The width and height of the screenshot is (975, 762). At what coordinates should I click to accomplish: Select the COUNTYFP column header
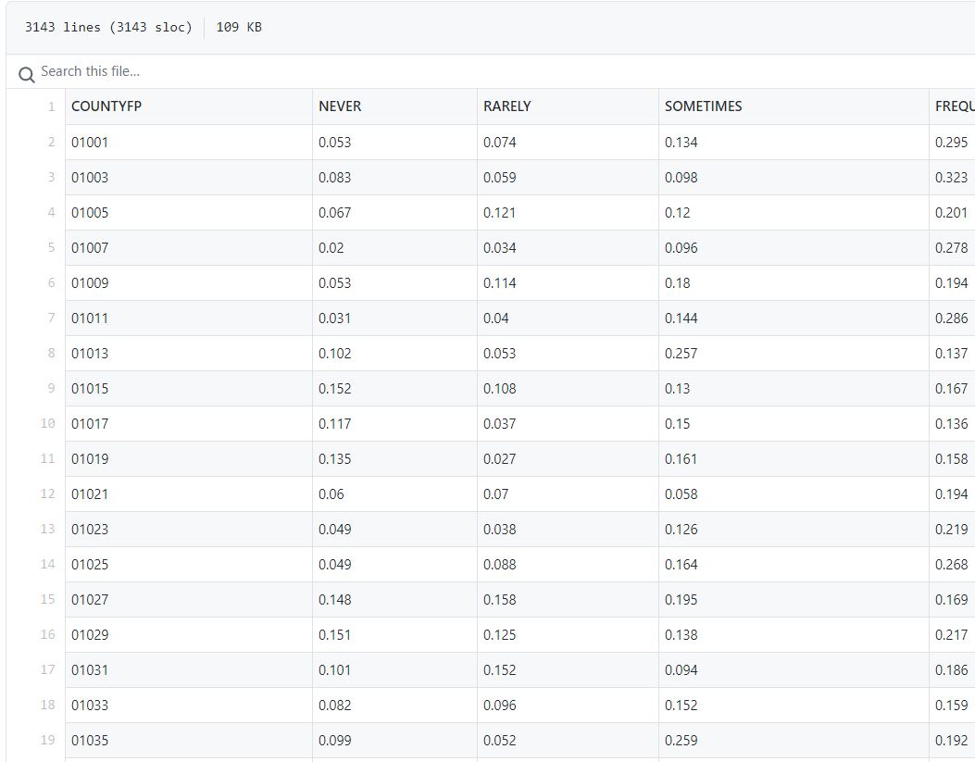[x=188, y=106]
